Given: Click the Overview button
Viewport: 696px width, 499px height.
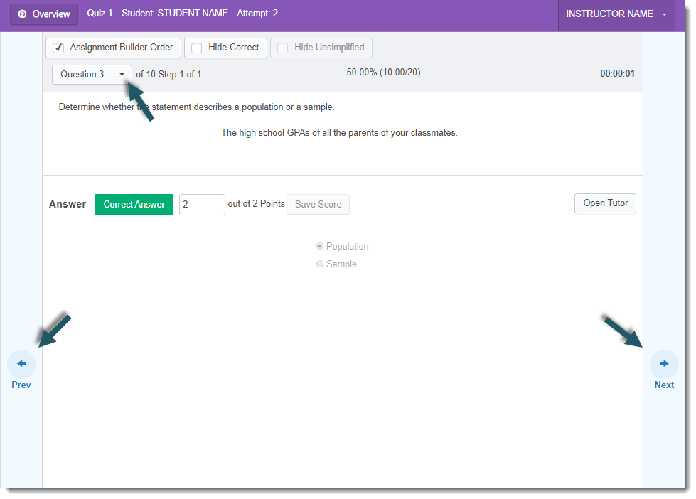Looking at the screenshot, I should (x=44, y=14).
